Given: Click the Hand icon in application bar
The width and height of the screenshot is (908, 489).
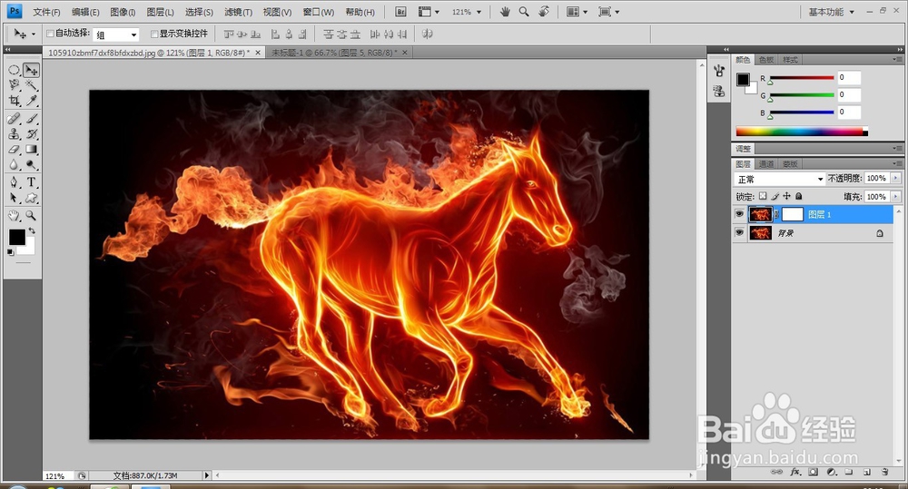Looking at the screenshot, I should (x=505, y=12).
